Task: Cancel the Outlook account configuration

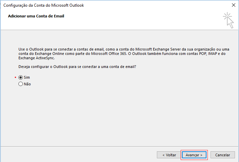Action: (223, 155)
